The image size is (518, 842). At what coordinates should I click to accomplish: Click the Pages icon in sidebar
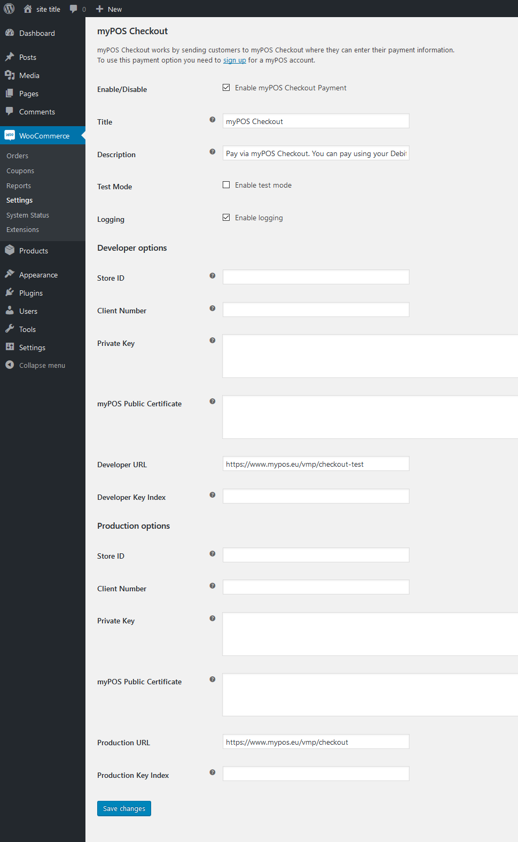point(10,93)
